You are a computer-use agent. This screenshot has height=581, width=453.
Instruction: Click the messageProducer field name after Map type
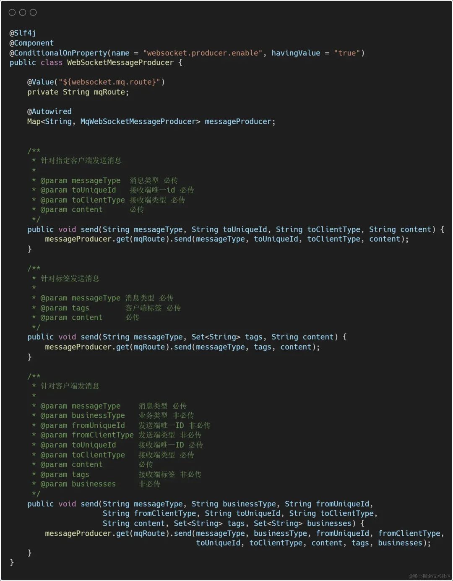coord(238,122)
